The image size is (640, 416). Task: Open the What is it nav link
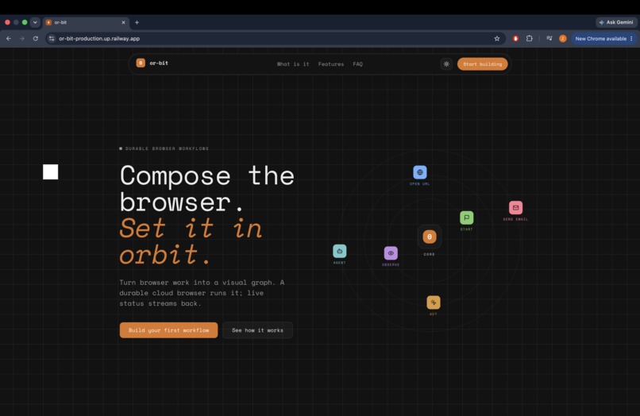293,64
